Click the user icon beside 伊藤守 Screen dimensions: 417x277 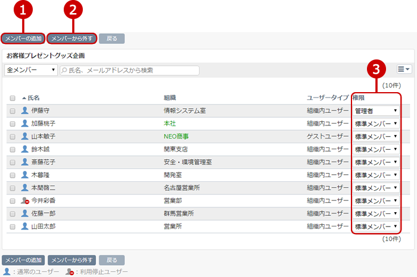[24, 110]
